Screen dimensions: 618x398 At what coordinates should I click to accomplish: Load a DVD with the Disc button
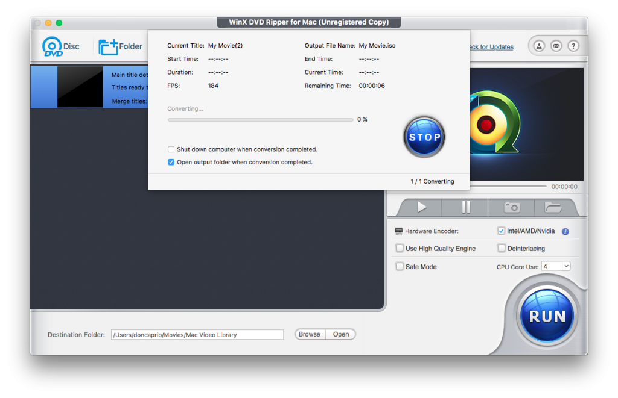click(x=61, y=46)
